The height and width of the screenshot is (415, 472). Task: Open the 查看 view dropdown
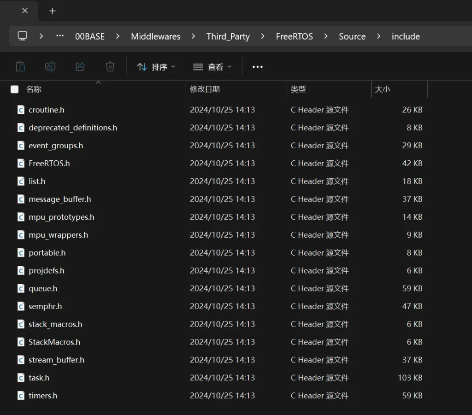(x=212, y=67)
